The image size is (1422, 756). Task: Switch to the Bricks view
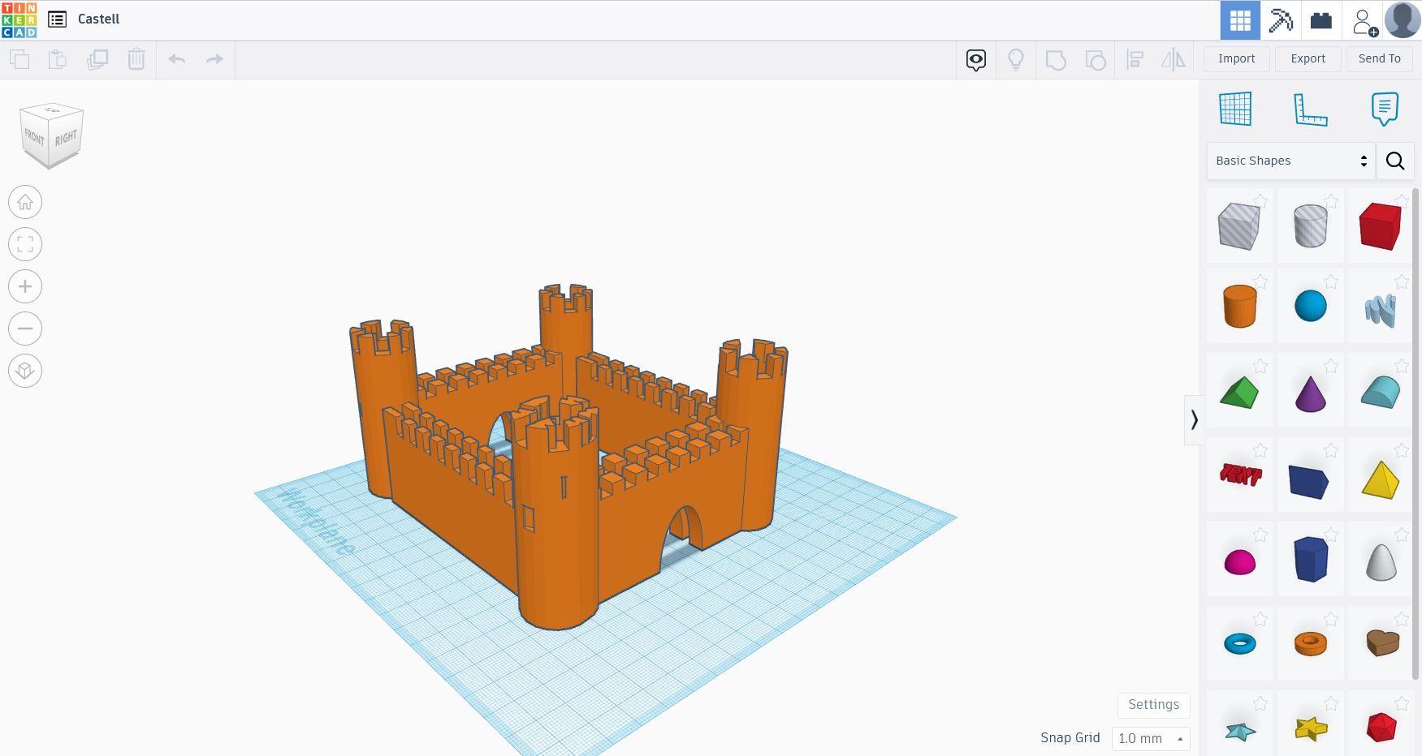pyautogui.click(x=1321, y=20)
